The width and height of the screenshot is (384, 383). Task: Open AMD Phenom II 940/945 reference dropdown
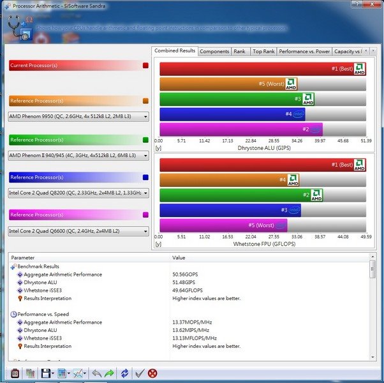click(x=78, y=156)
